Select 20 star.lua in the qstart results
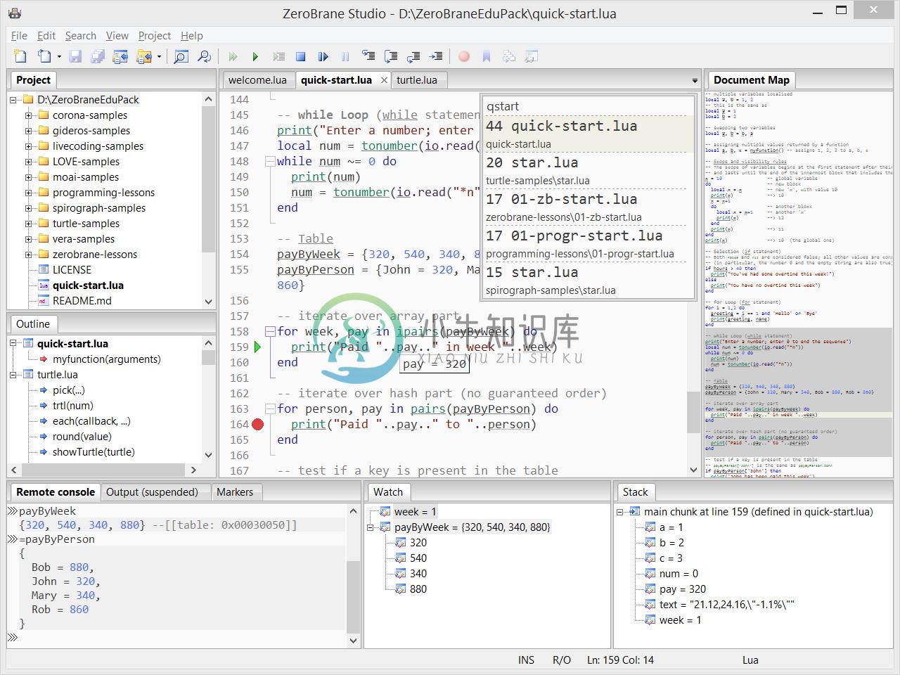 587,171
